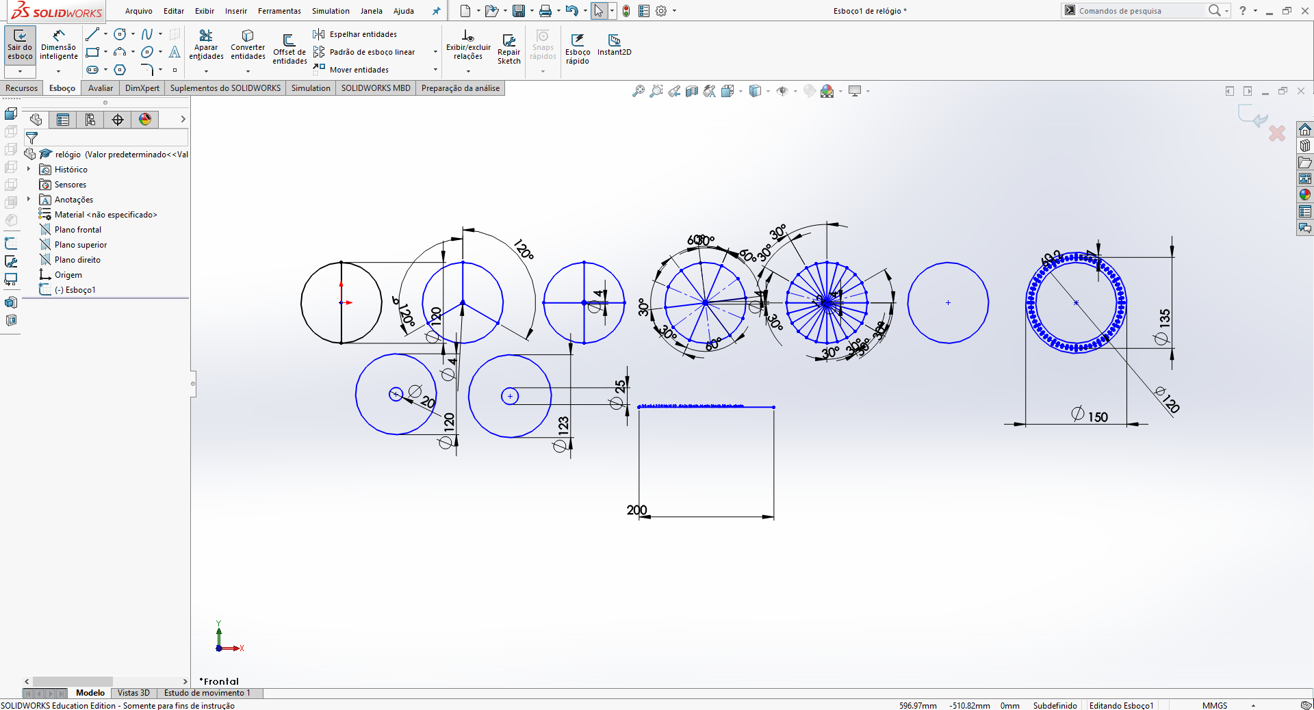Viewport: 1314px width, 710px height.
Task: Select Dimensão inteligente tool
Action: click(x=58, y=44)
